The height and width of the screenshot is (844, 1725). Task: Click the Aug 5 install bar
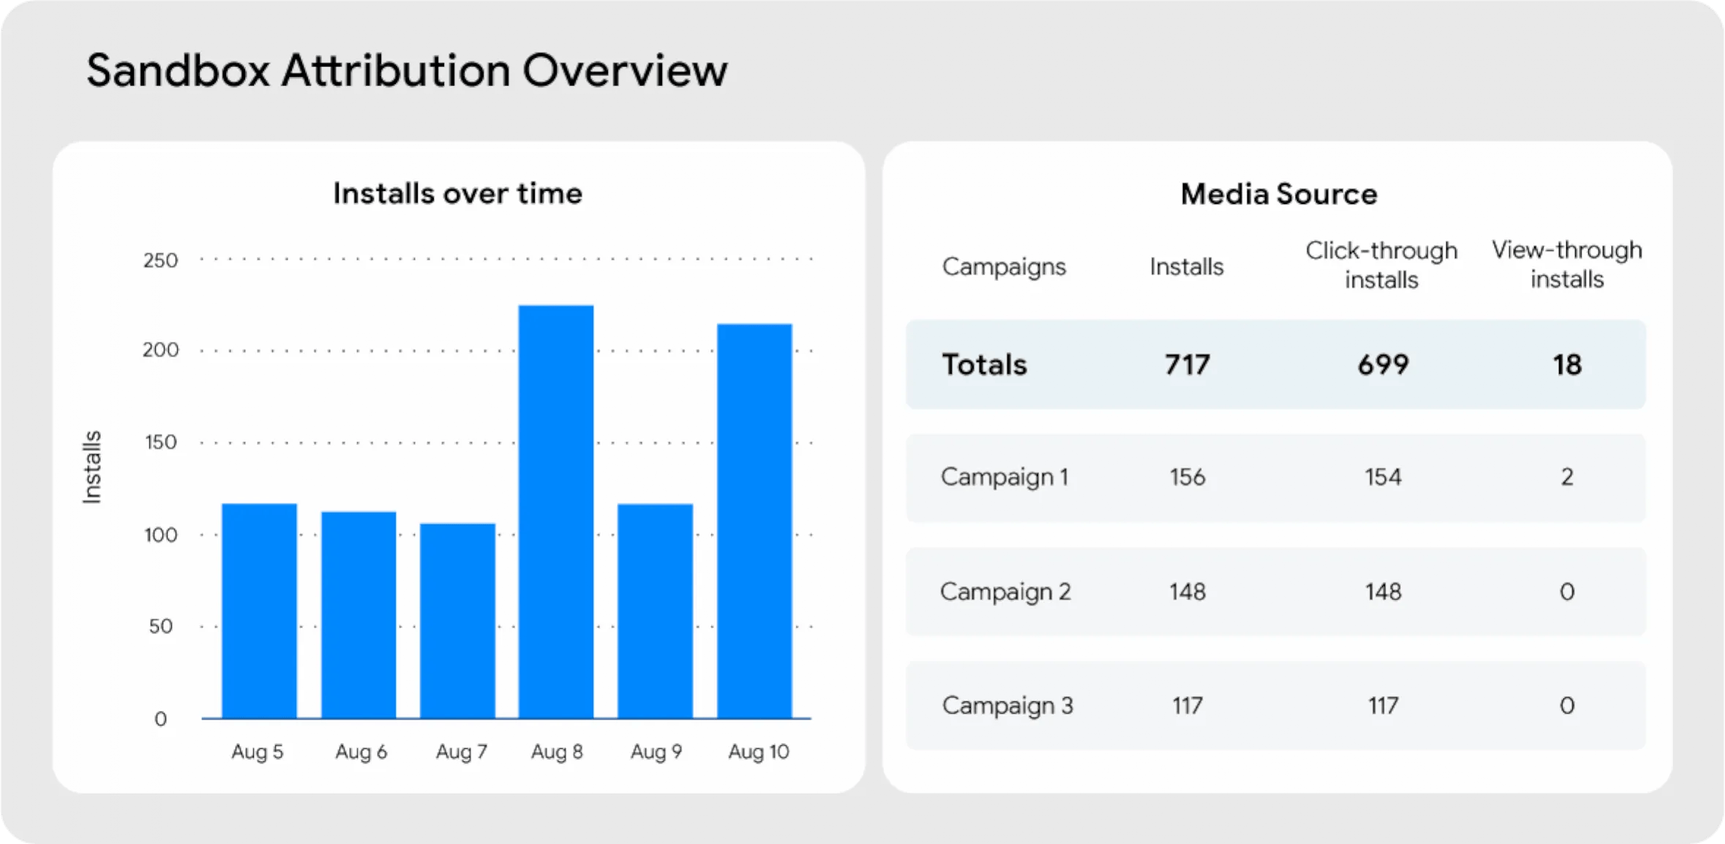[x=258, y=607]
